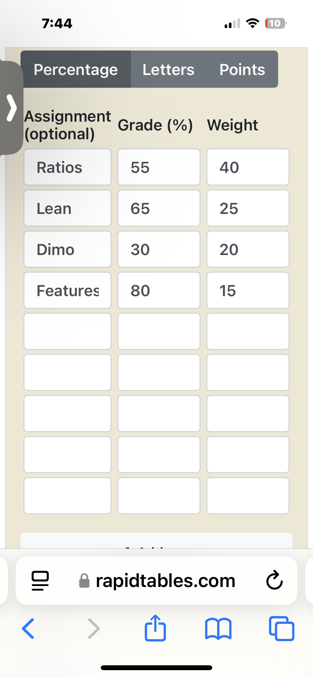Edit the Features grade field showing 80
The width and height of the screenshot is (313, 678).
pos(159,291)
